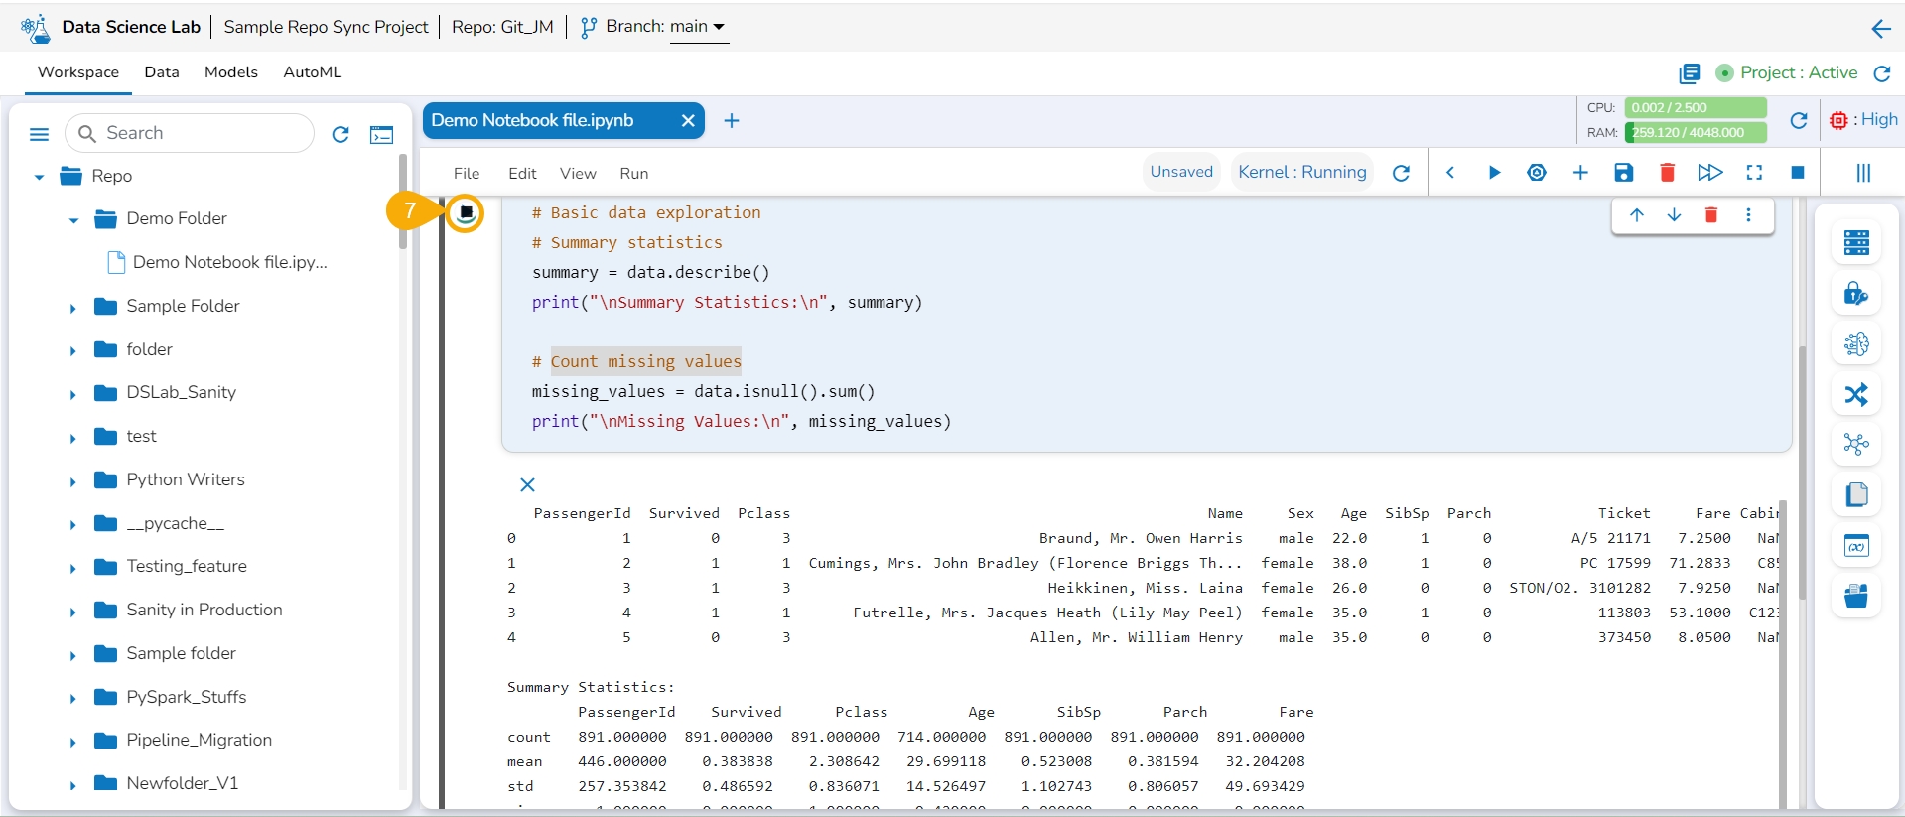
Task: Stop the running cell execution
Action: pyautogui.click(x=465, y=212)
